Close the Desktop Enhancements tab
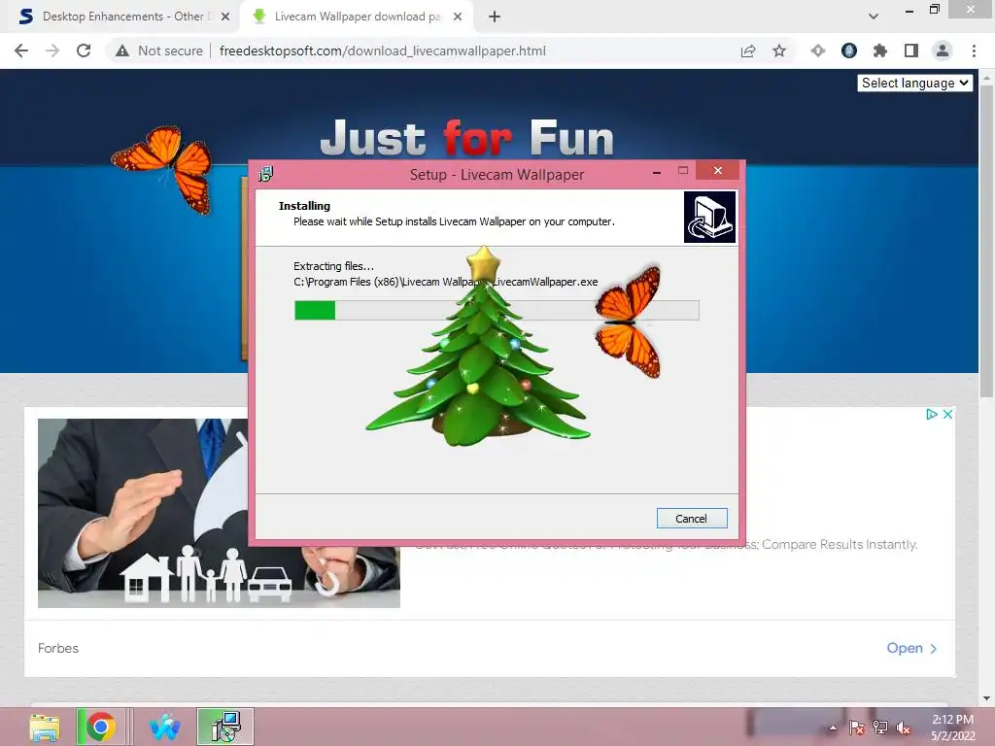995x746 pixels. coord(225,17)
